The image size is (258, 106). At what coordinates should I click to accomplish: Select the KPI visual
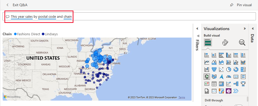(x=207, y=84)
